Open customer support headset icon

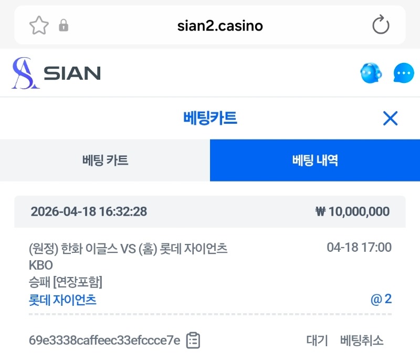[371, 73]
